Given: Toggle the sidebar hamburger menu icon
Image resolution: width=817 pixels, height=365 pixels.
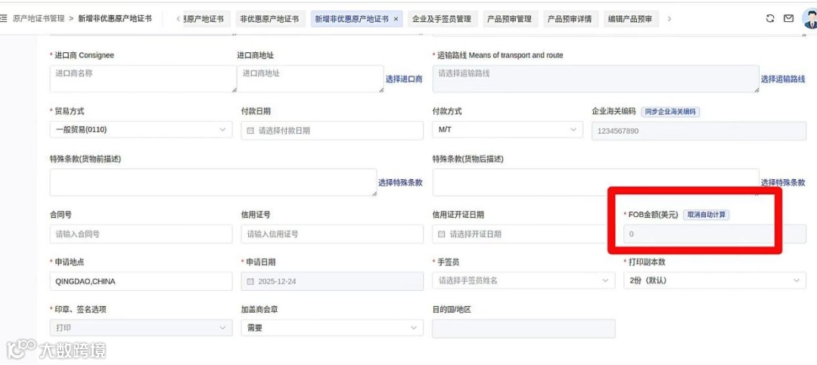Looking at the screenshot, I should click(4, 19).
